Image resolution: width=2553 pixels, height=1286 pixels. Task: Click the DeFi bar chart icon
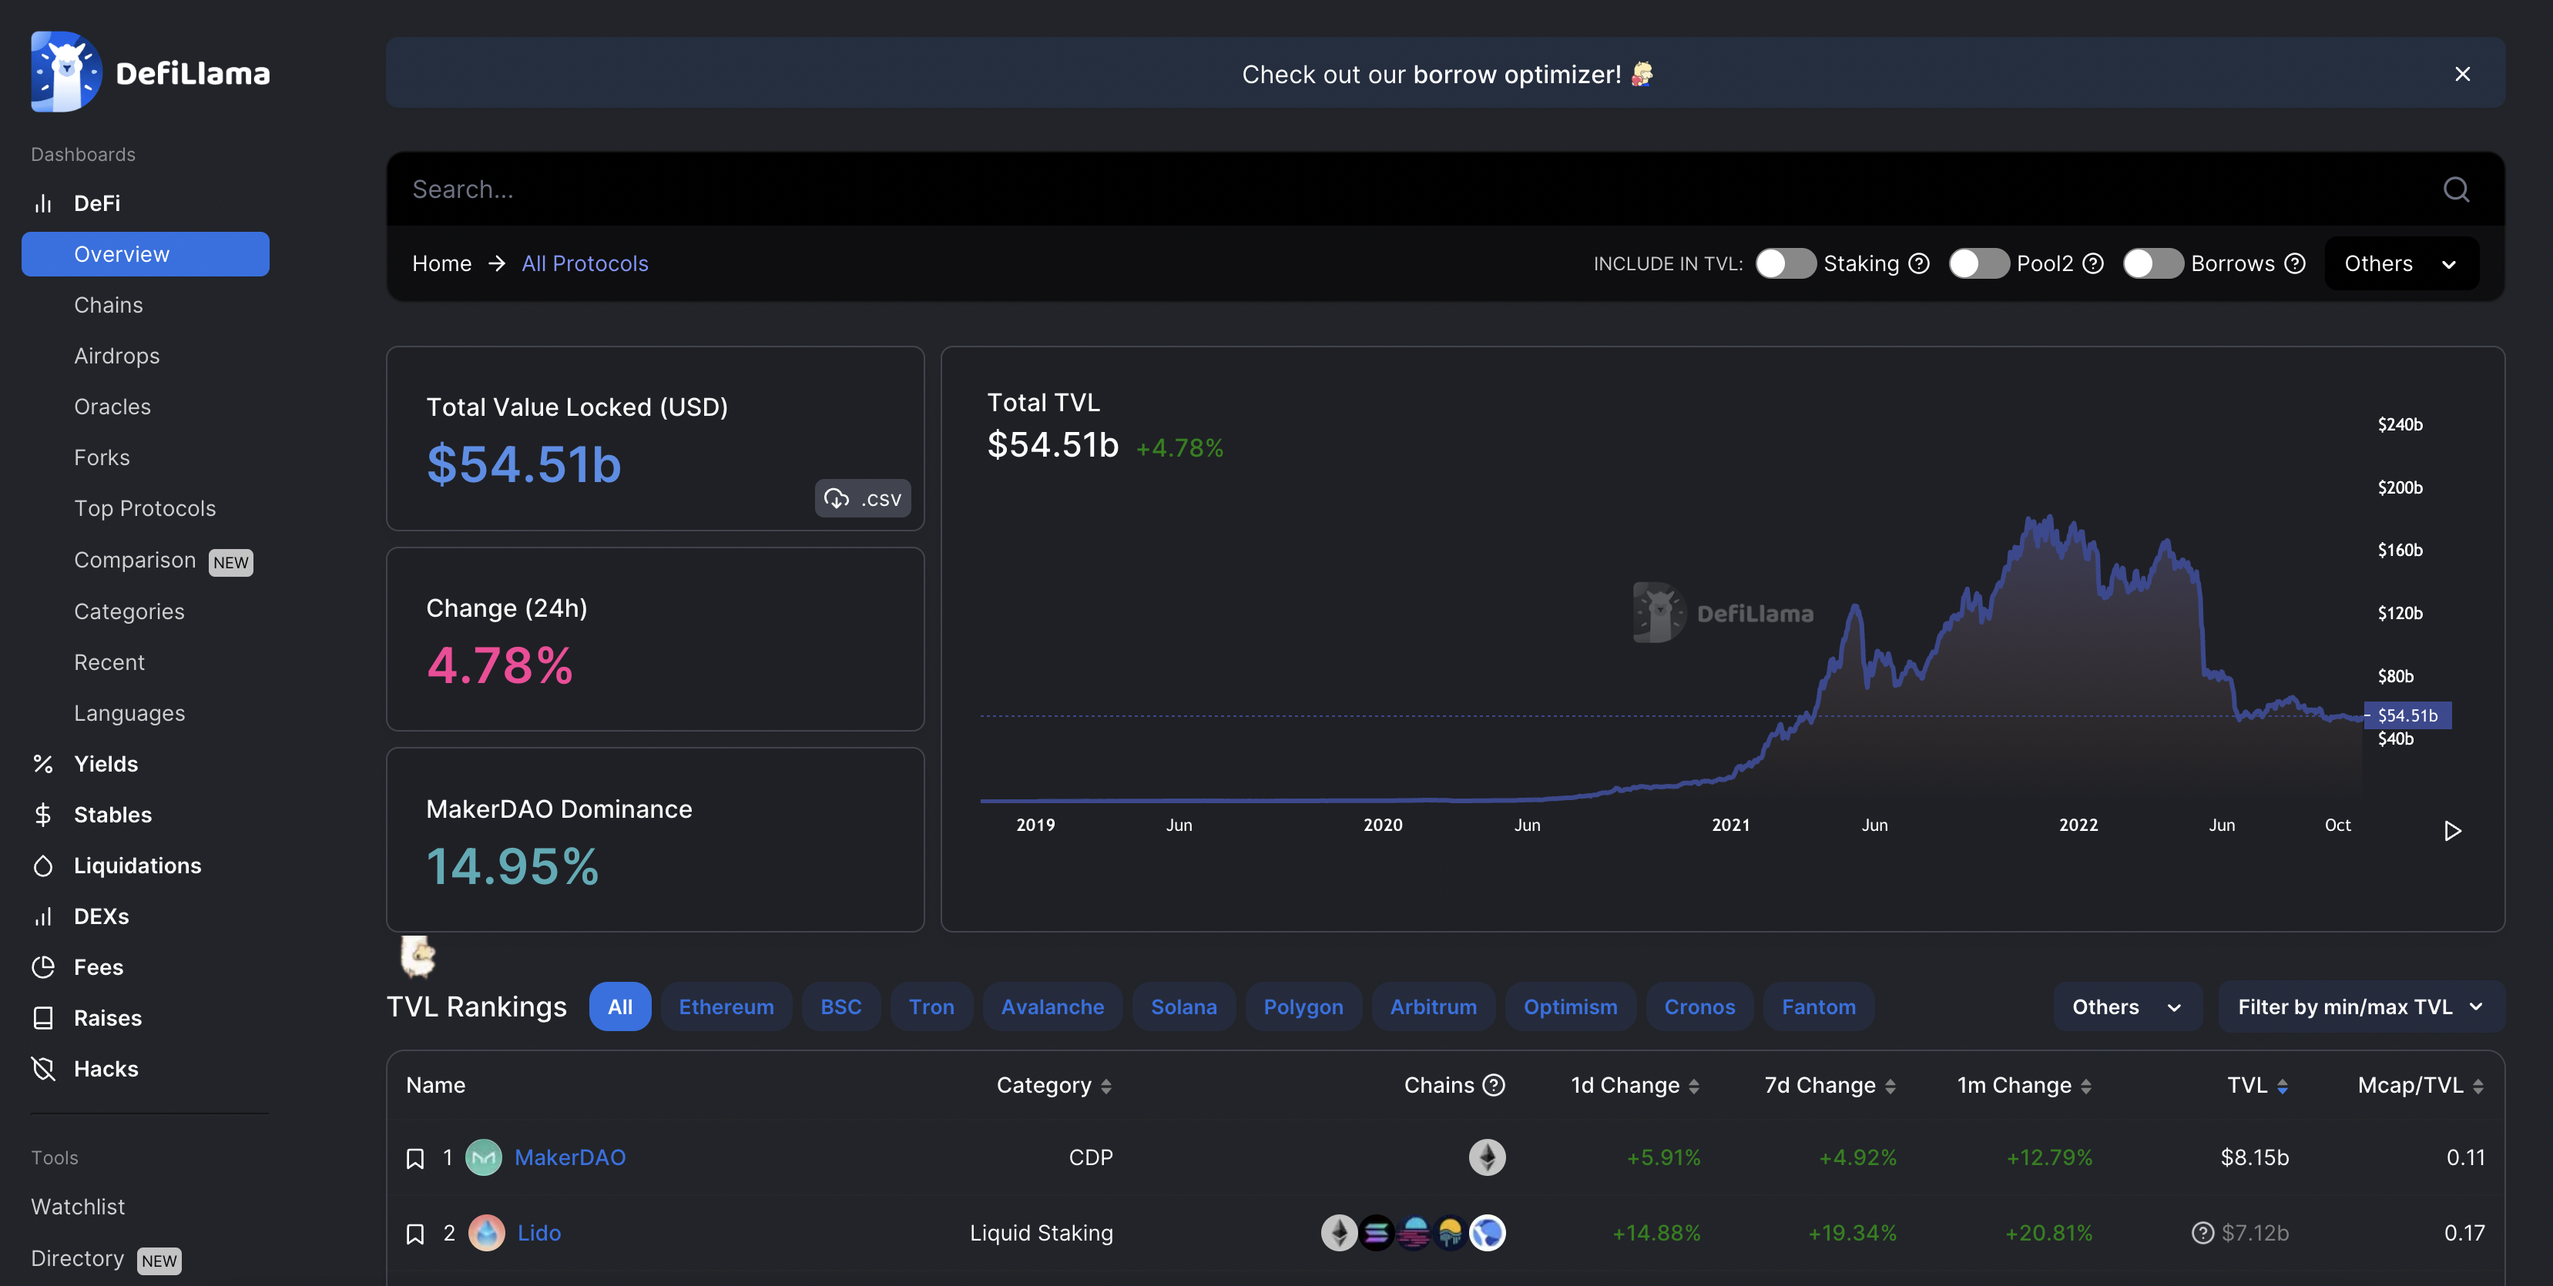click(x=42, y=203)
